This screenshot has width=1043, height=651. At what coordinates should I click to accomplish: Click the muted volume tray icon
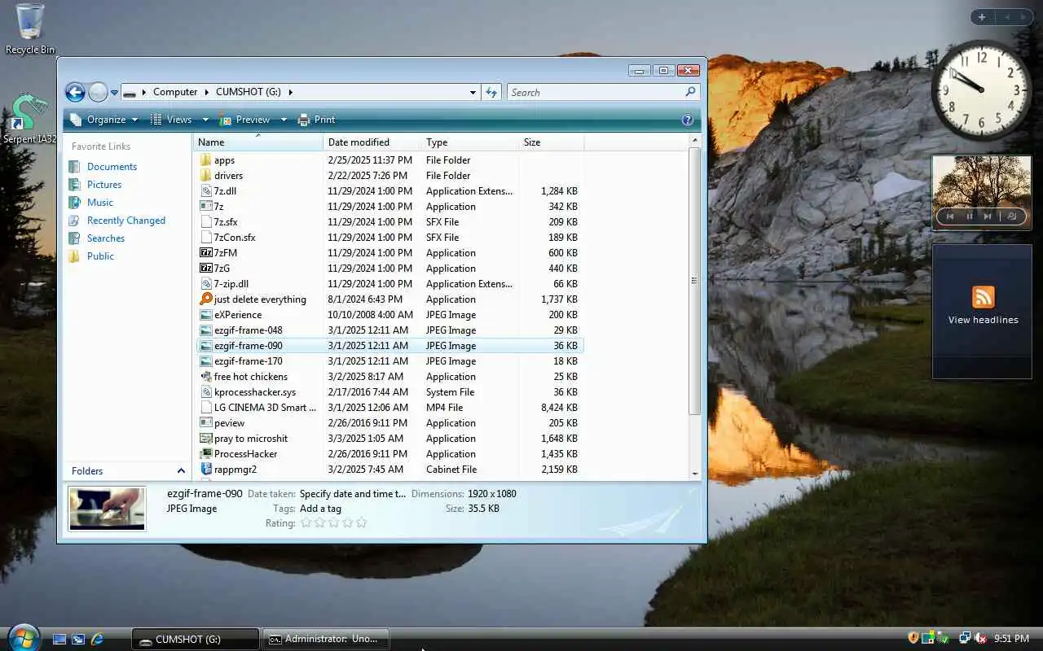981,638
